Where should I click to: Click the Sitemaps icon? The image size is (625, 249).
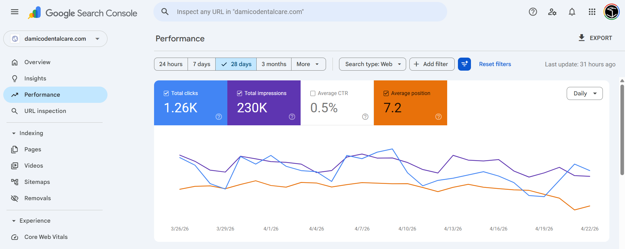point(15,182)
